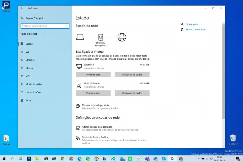
Task: Click Enviar comentários link
Action: point(195,30)
